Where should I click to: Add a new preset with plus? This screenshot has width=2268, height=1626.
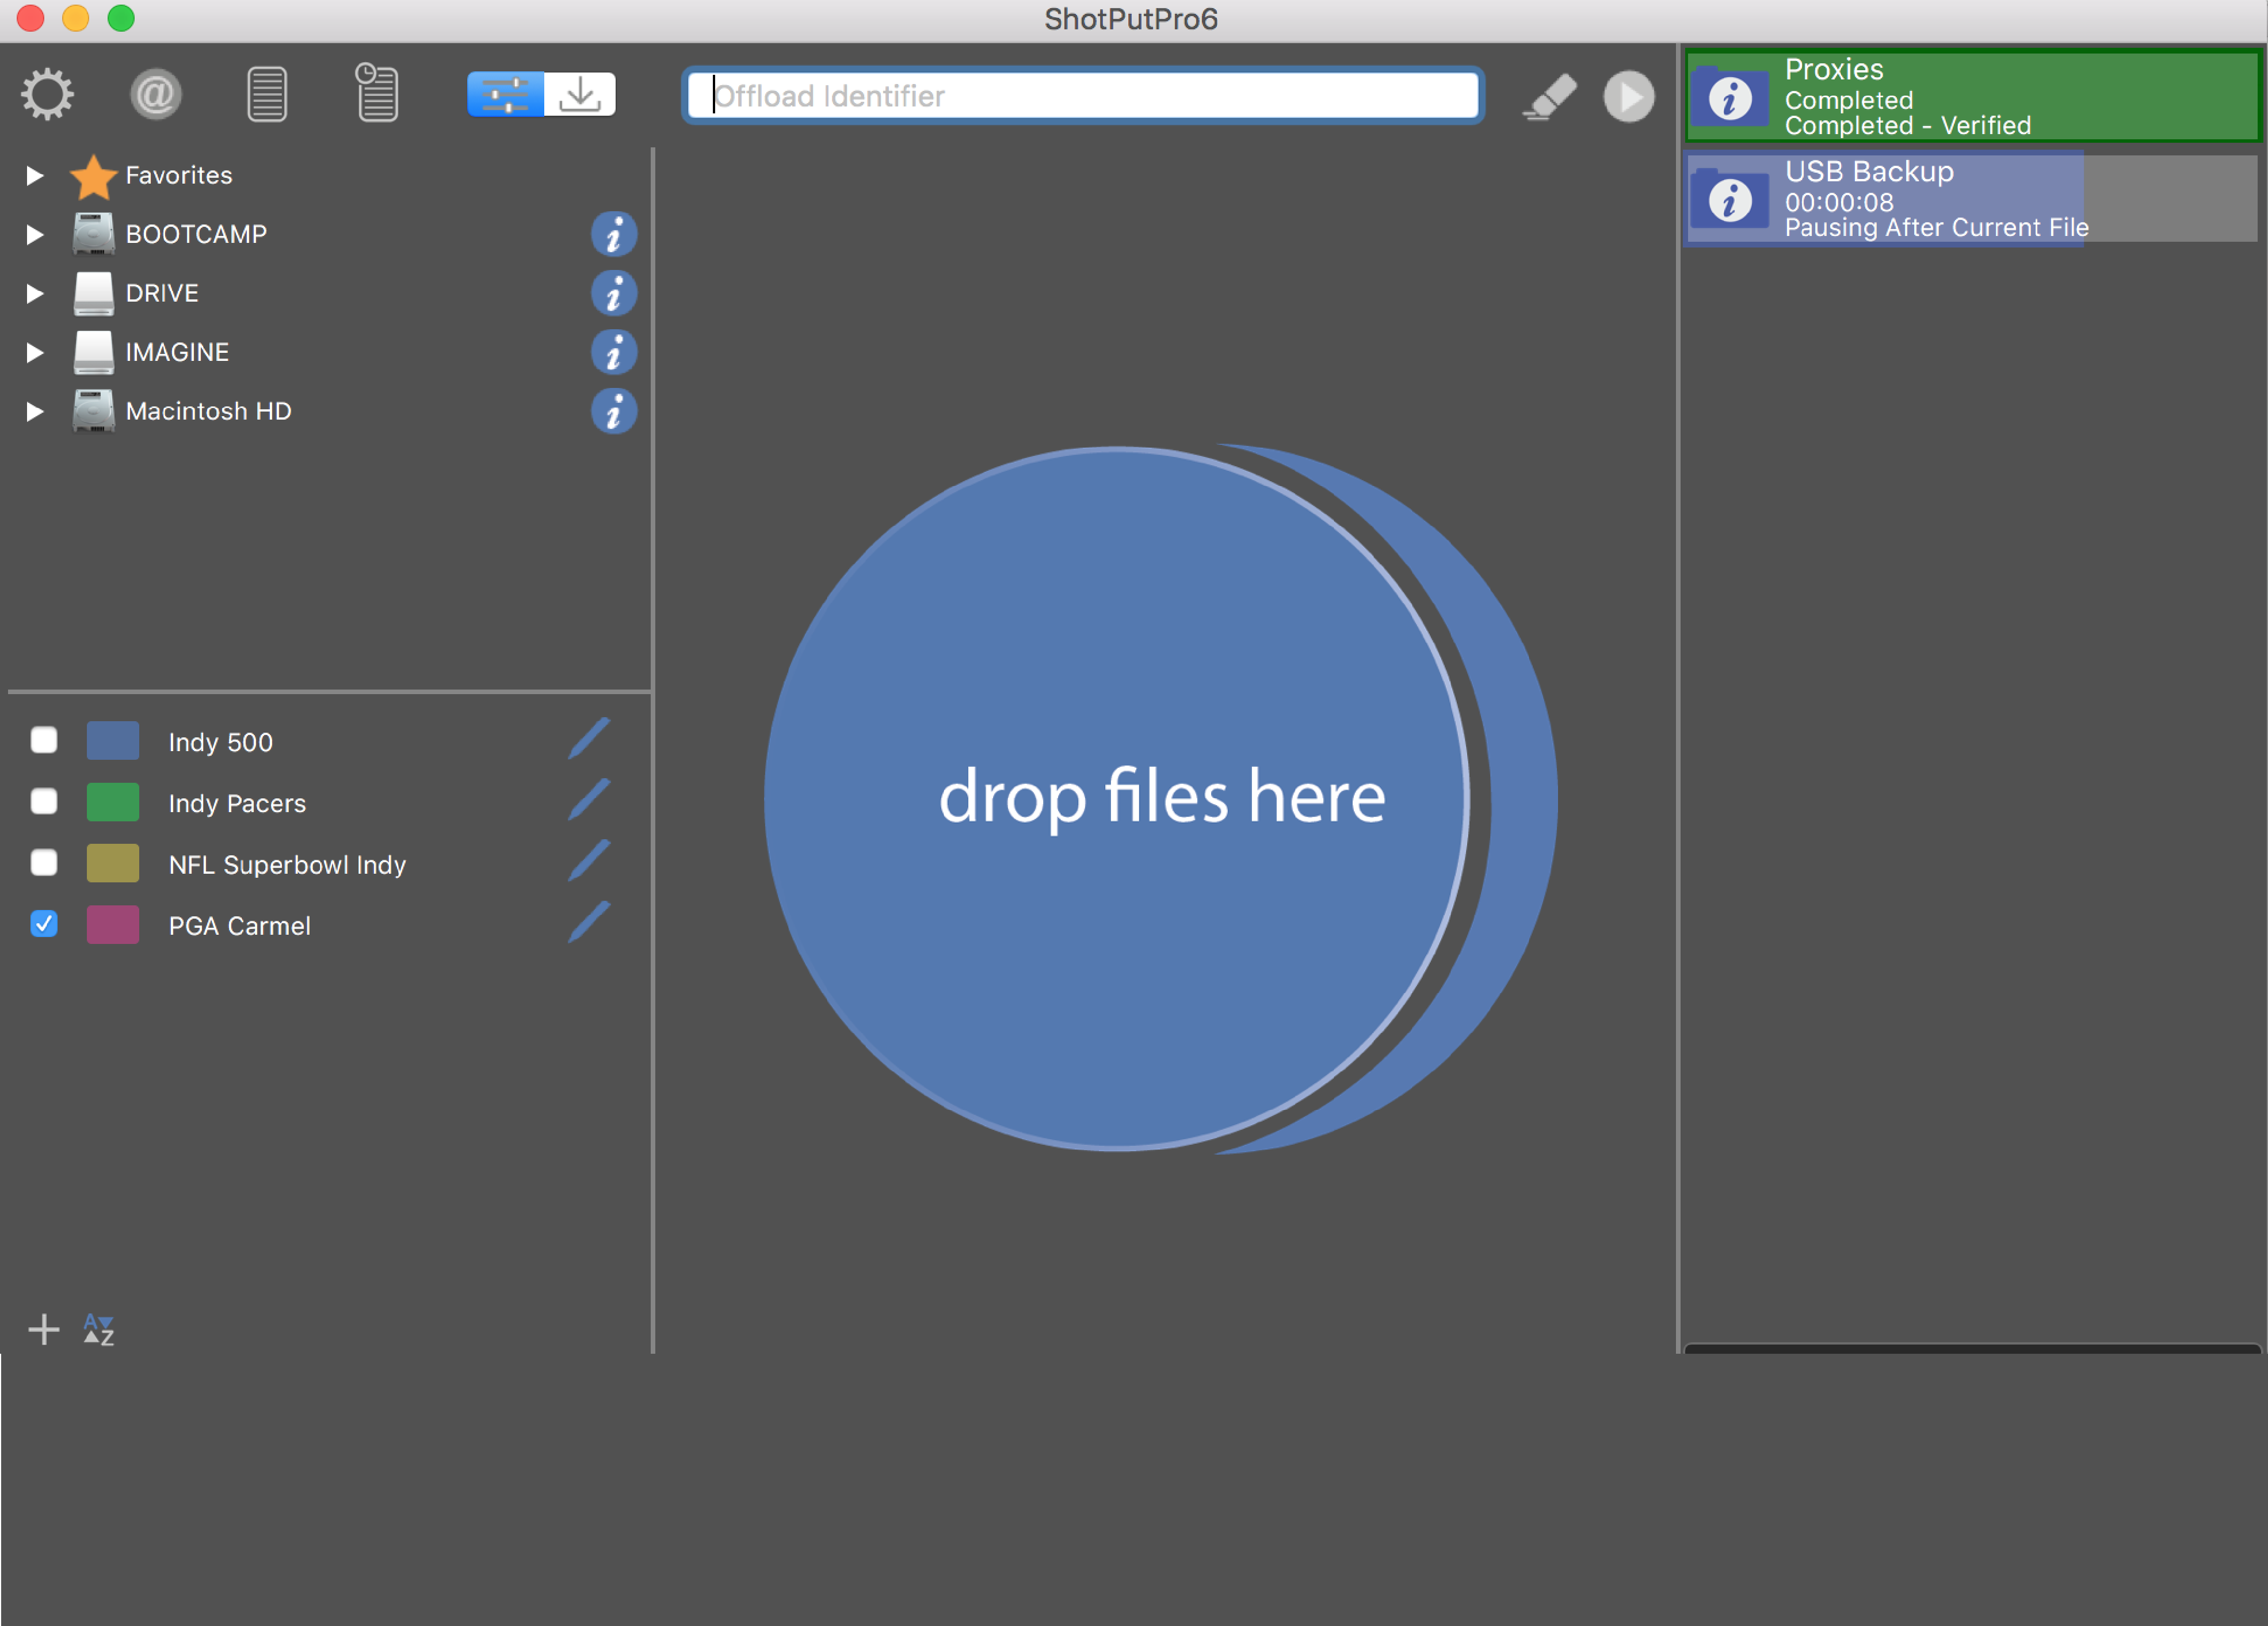tap(43, 1330)
